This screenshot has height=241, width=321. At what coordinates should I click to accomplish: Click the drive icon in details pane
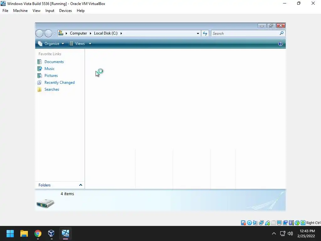(45, 203)
